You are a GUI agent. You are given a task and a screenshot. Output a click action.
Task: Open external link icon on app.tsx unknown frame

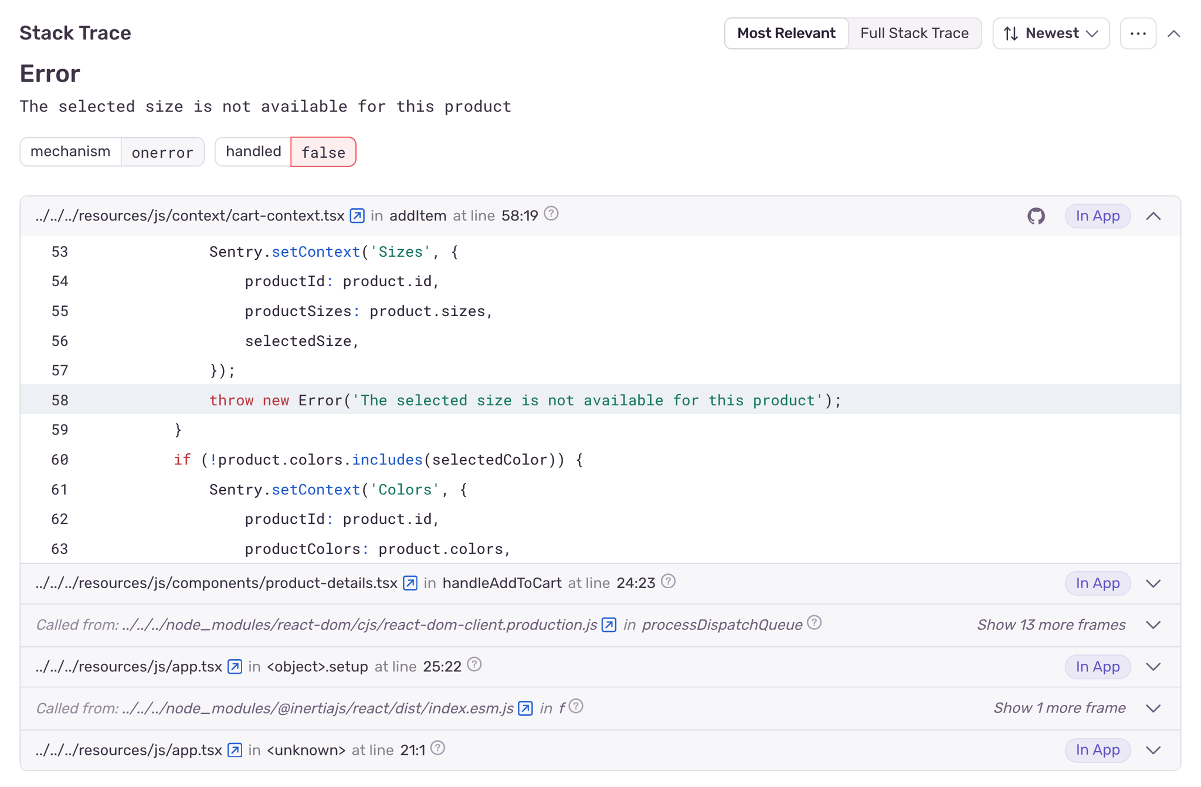tap(235, 750)
